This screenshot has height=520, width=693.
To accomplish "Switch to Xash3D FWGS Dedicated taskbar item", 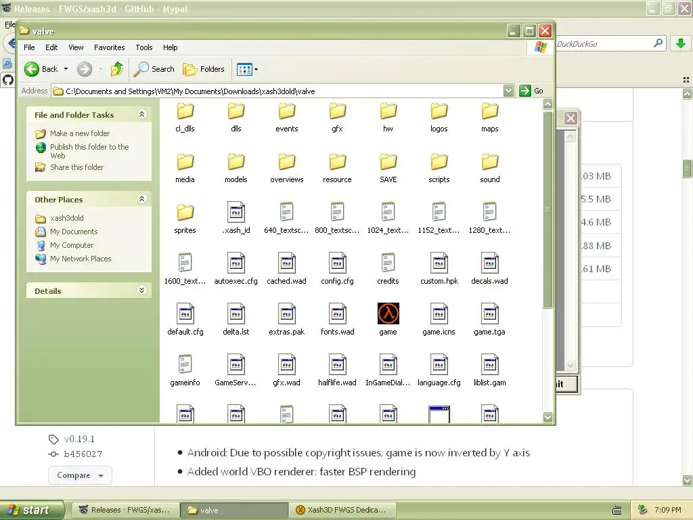I will point(342,510).
